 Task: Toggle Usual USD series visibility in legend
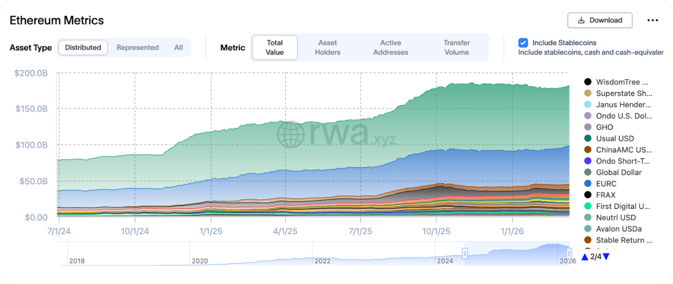(x=615, y=139)
